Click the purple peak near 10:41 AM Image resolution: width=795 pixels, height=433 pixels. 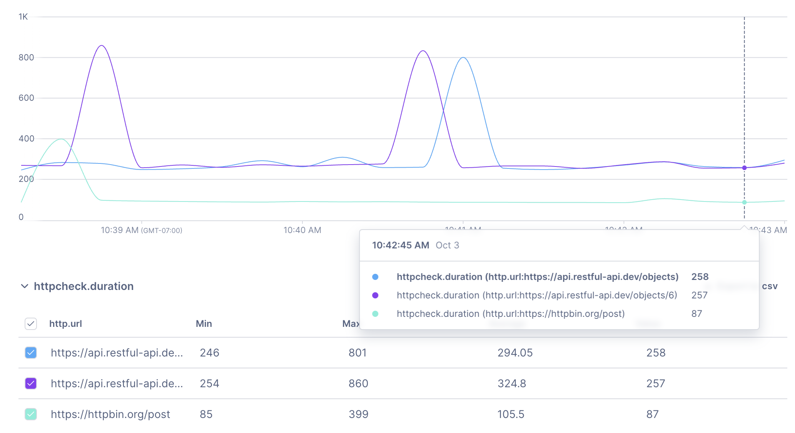423,50
